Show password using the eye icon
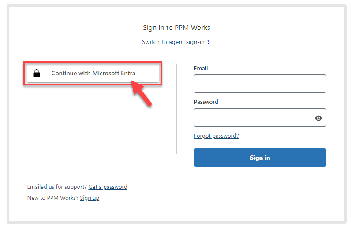351x228 pixels. 318,118
